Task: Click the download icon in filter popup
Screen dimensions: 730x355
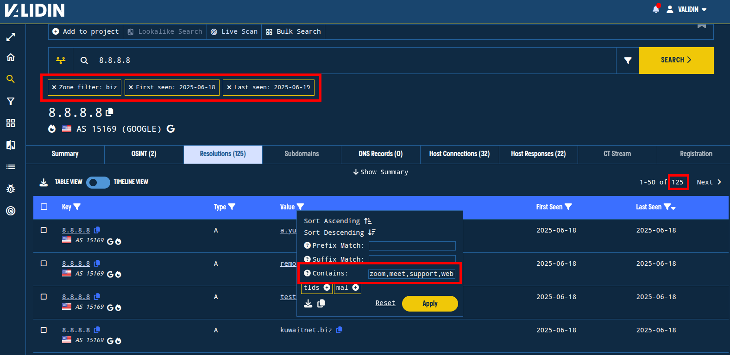Action: pyautogui.click(x=308, y=303)
